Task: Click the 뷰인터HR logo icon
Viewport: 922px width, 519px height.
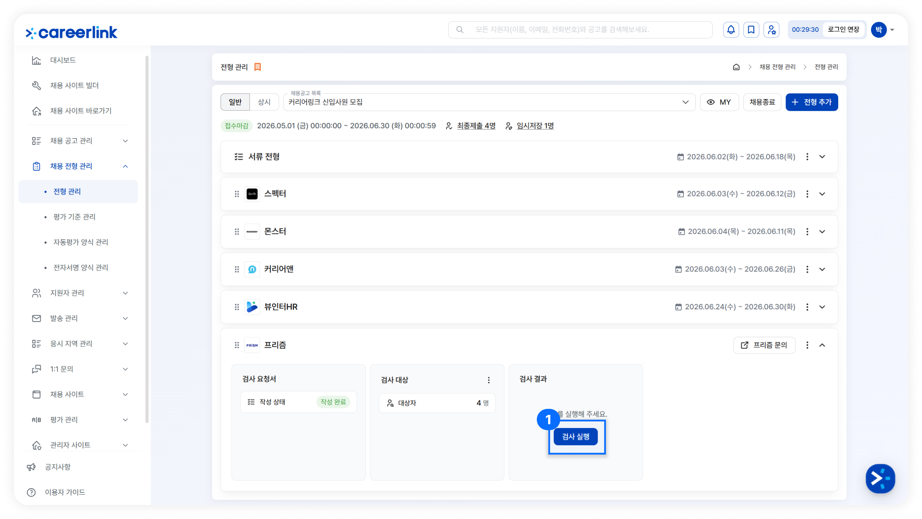Action: (252, 307)
